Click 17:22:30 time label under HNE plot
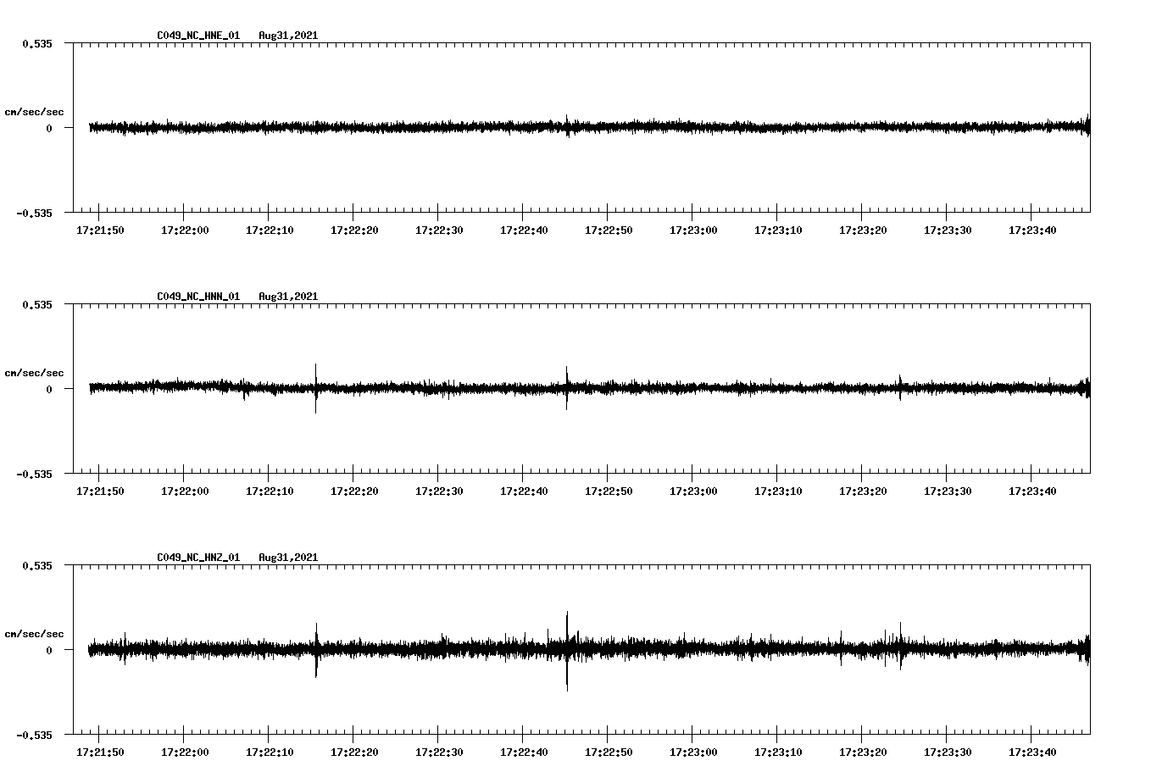 point(439,230)
